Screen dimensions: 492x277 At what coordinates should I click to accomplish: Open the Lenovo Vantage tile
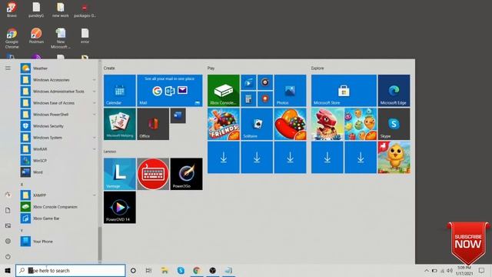coord(120,174)
